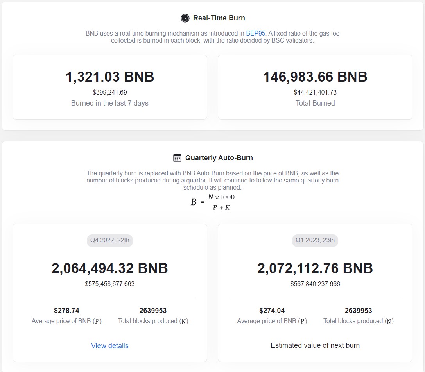Open the BEP95 link
This screenshot has height=372, width=425.
click(x=256, y=33)
